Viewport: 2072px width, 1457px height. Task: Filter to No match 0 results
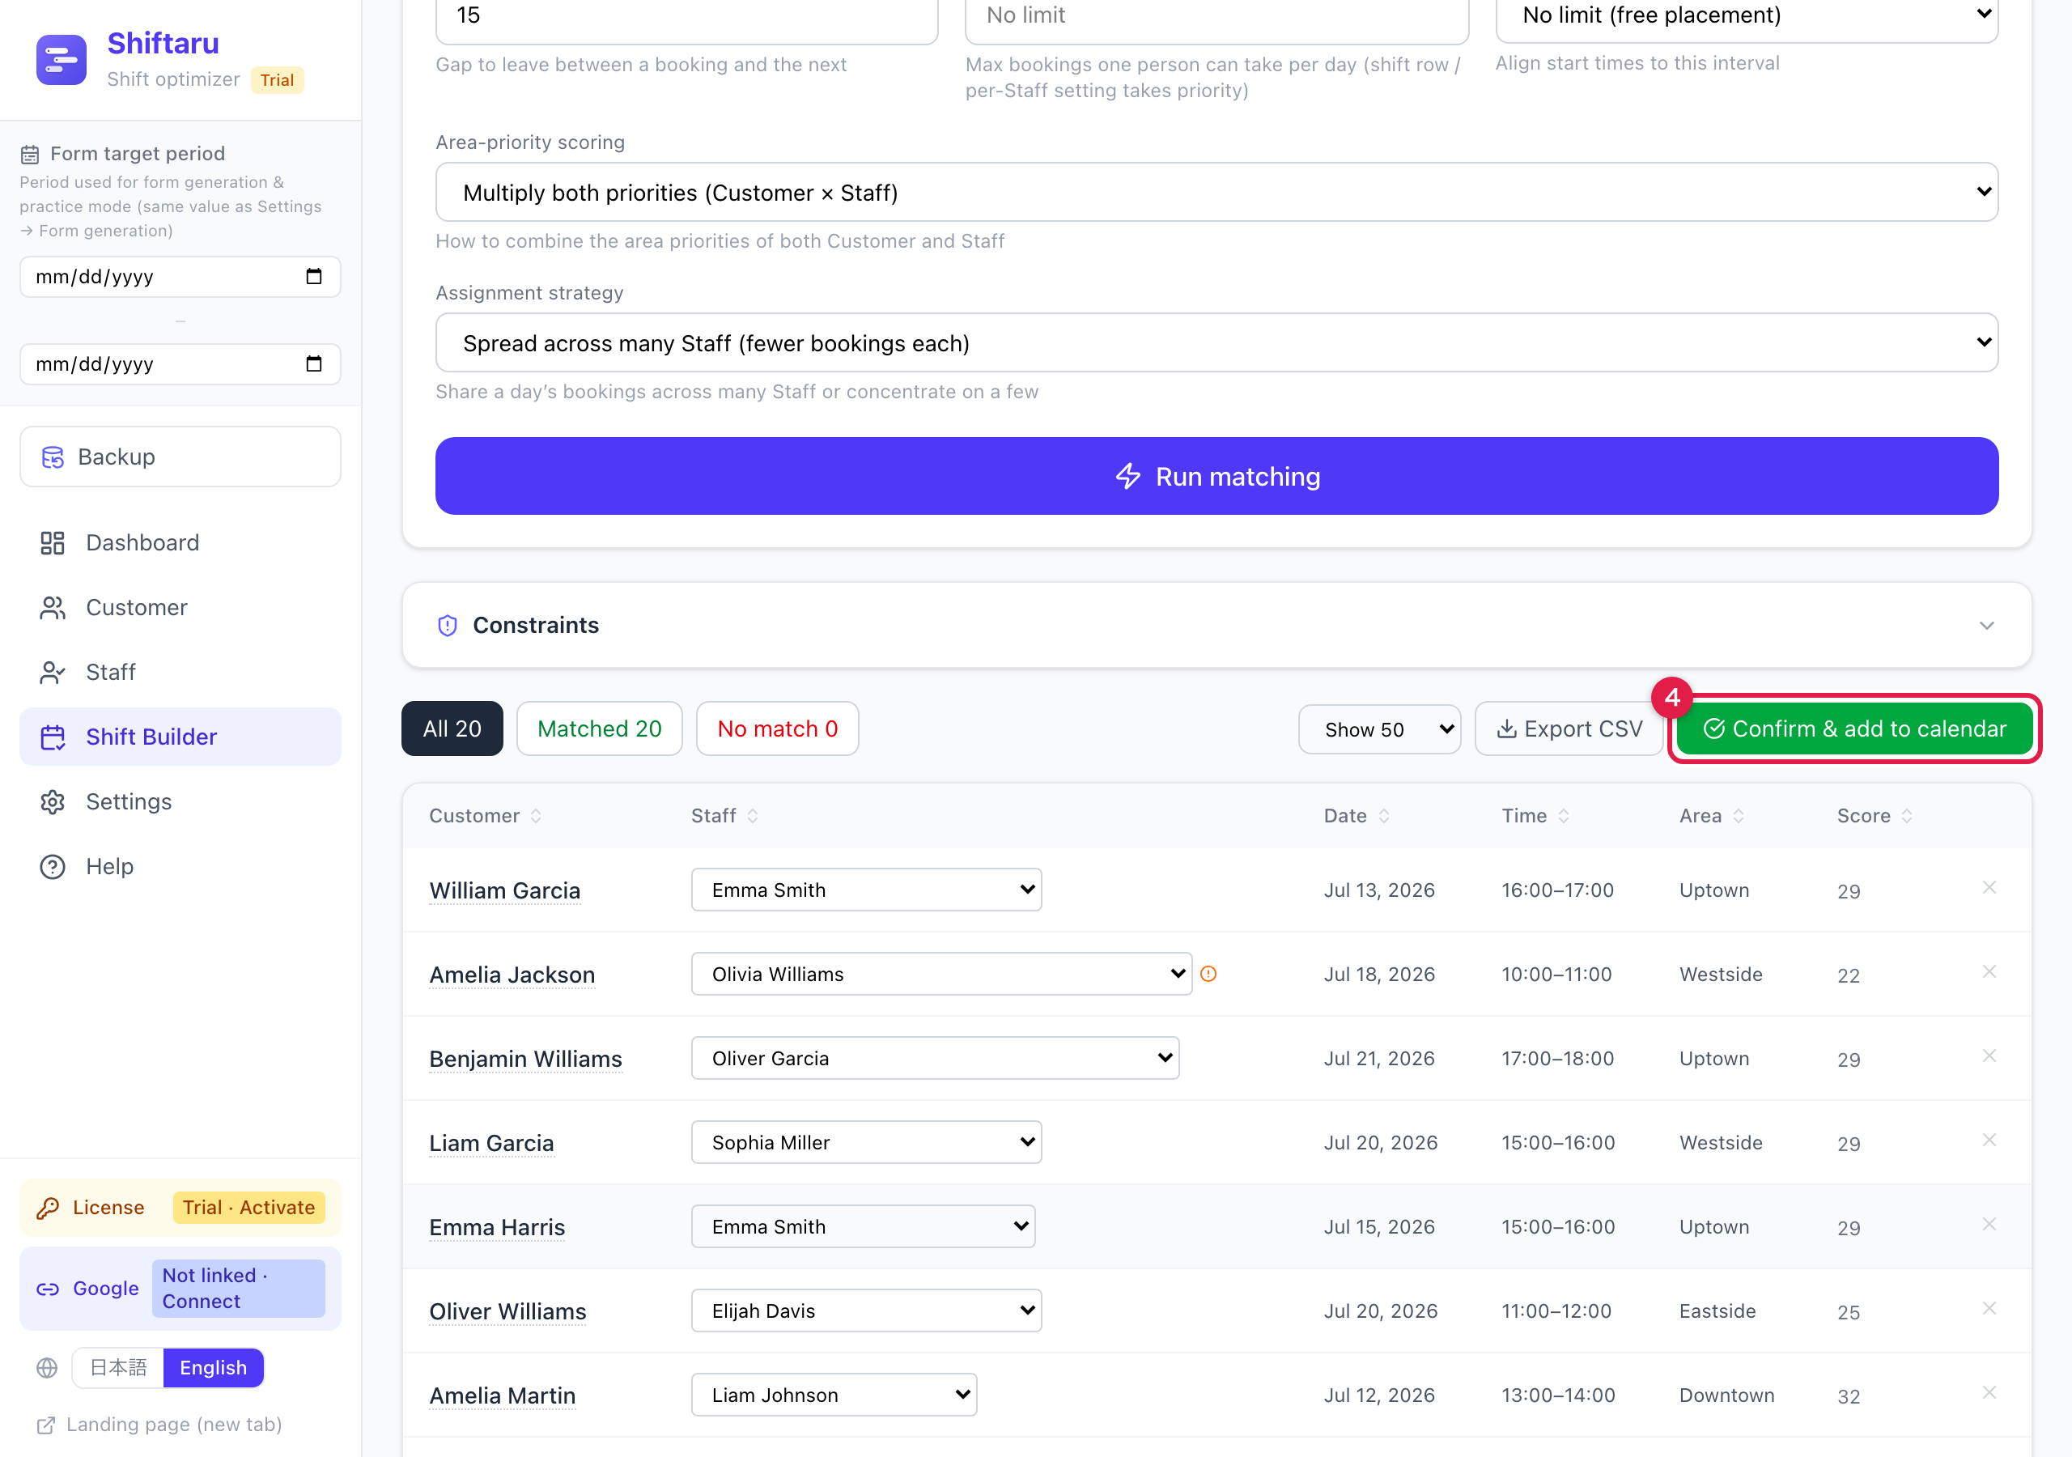777,728
